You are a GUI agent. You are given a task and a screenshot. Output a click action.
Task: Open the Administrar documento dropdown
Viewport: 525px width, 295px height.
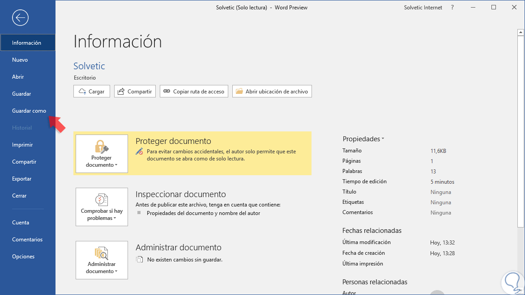[102, 260]
